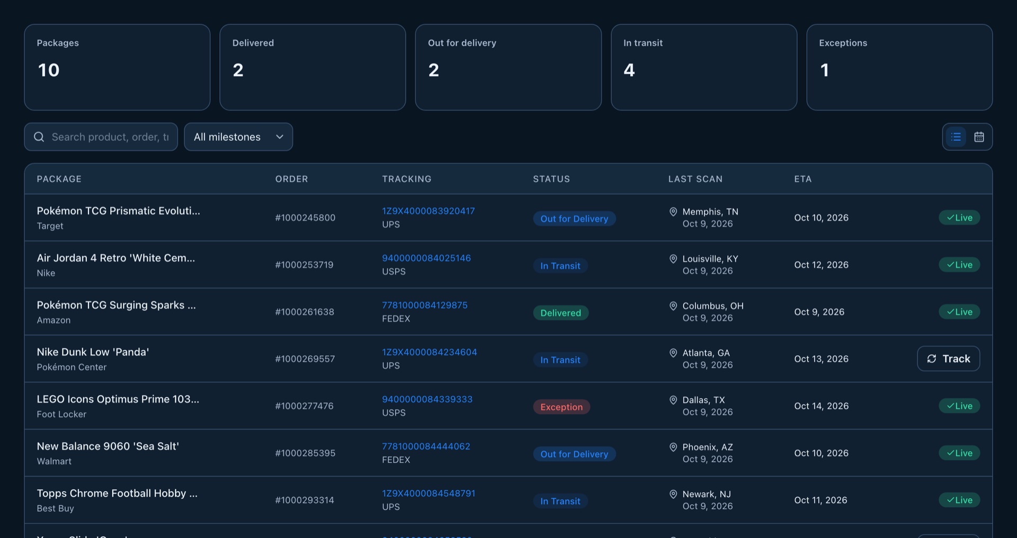Open tracking link 1Z9X4000084234604
The height and width of the screenshot is (538, 1017).
click(x=430, y=352)
